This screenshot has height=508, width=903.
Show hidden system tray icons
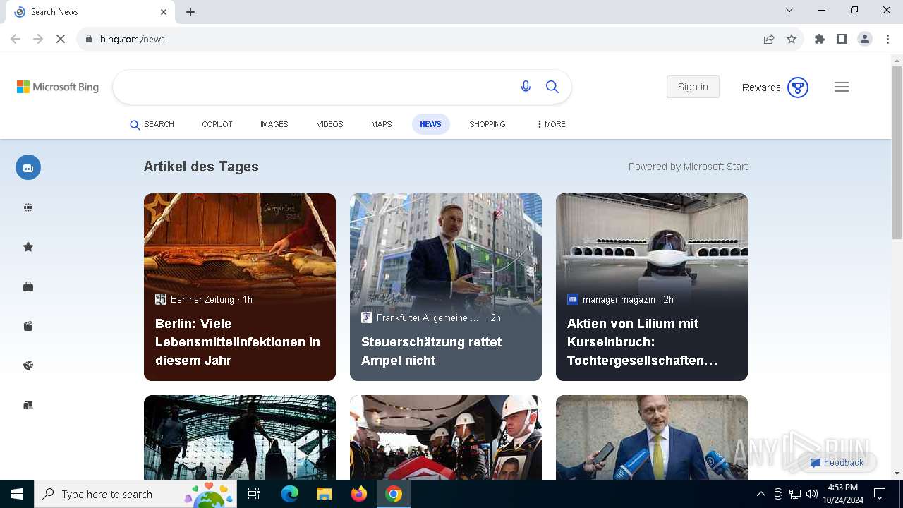pyautogui.click(x=760, y=494)
